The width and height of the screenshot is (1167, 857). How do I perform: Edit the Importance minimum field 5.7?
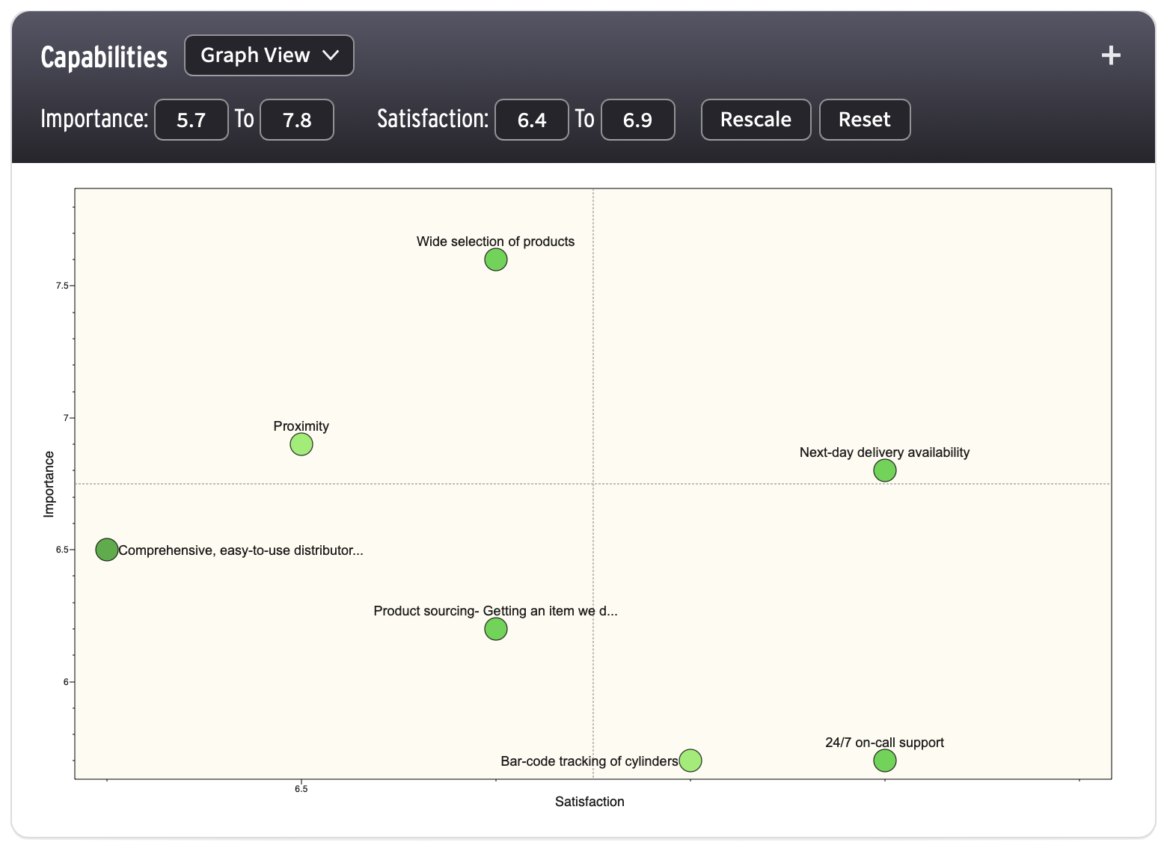(x=192, y=120)
